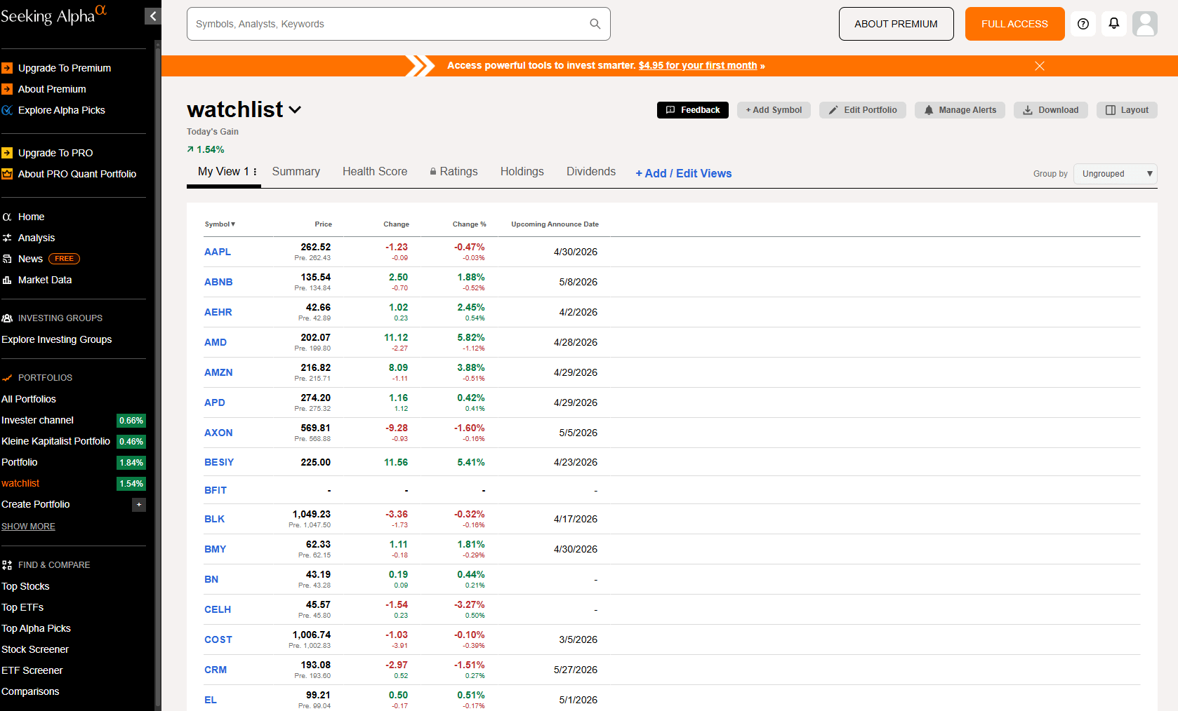Open the AMZN symbol link
This screenshot has width=1178, height=711.
coord(218,372)
